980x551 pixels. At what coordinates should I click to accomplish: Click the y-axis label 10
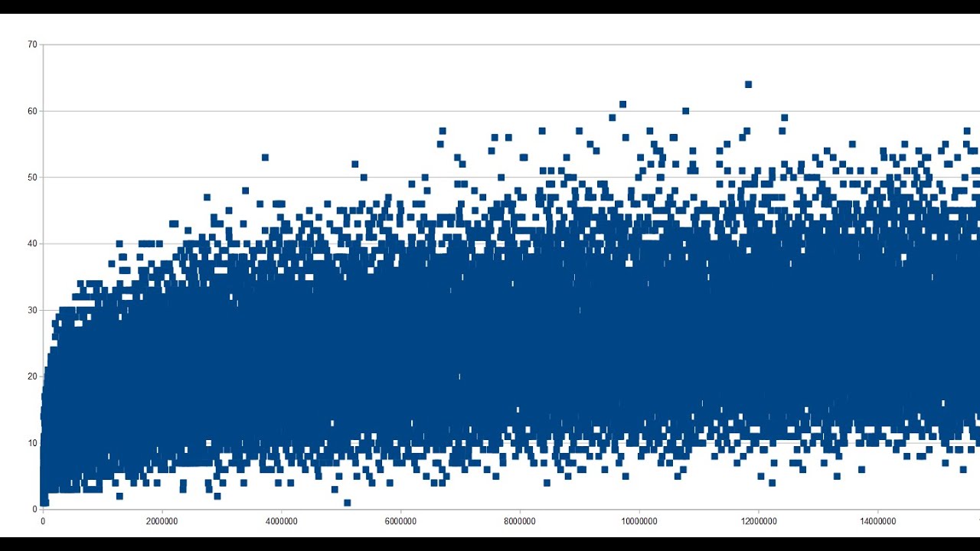coord(32,443)
